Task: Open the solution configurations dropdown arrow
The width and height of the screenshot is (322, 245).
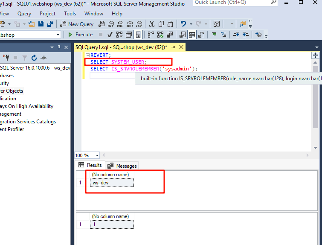Action: click(232, 24)
